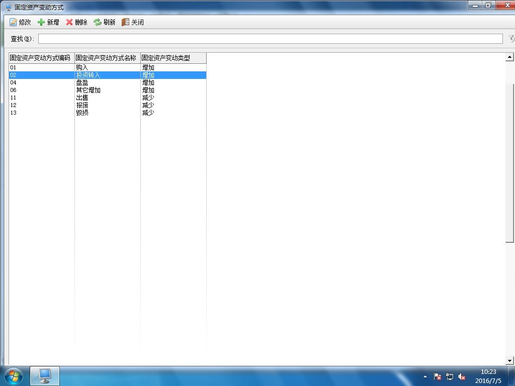
Task: Sort by 固定资产变动类型 column header
Action: coord(174,58)
